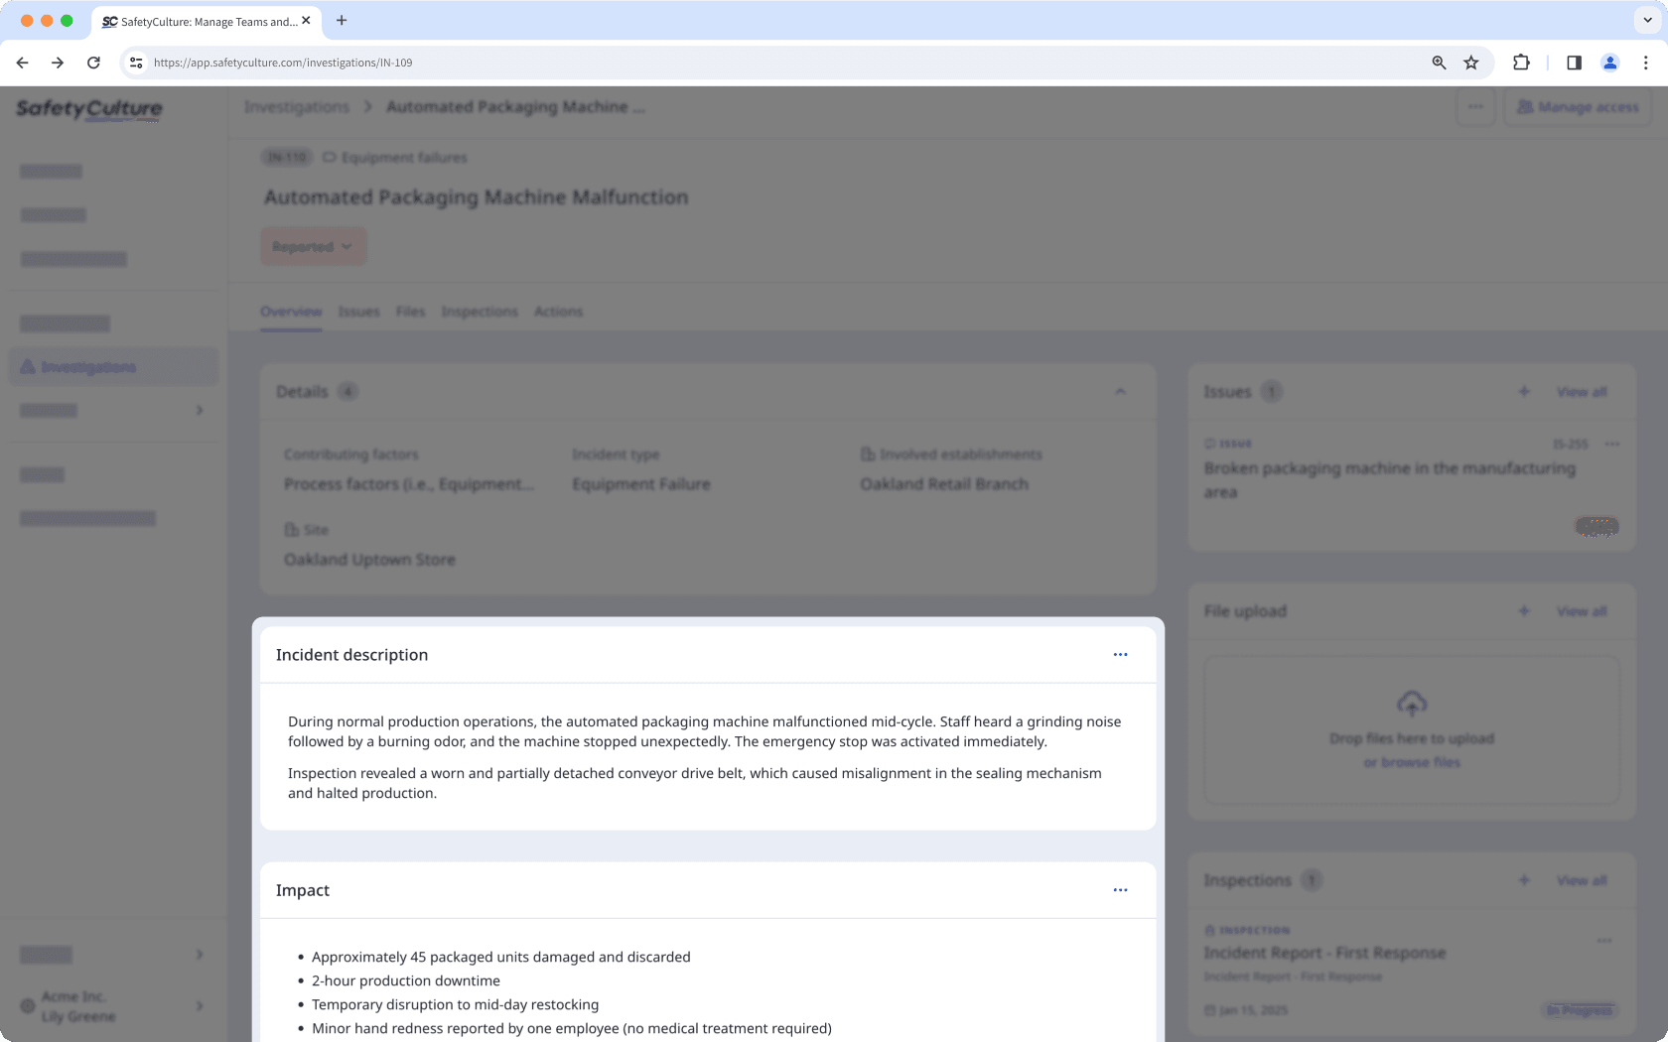1668x1042 pixels.
Task: Add an inspection using the plus icon
Action: point(1524,880)
